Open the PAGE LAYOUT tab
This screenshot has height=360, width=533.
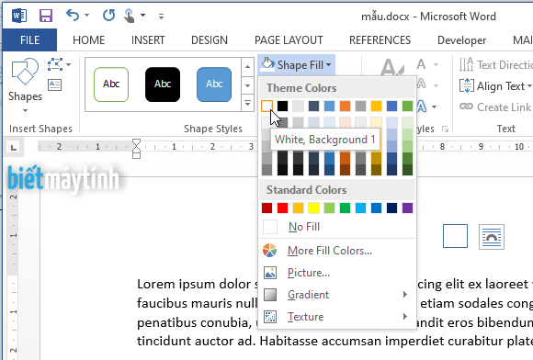tap(289, 40)
